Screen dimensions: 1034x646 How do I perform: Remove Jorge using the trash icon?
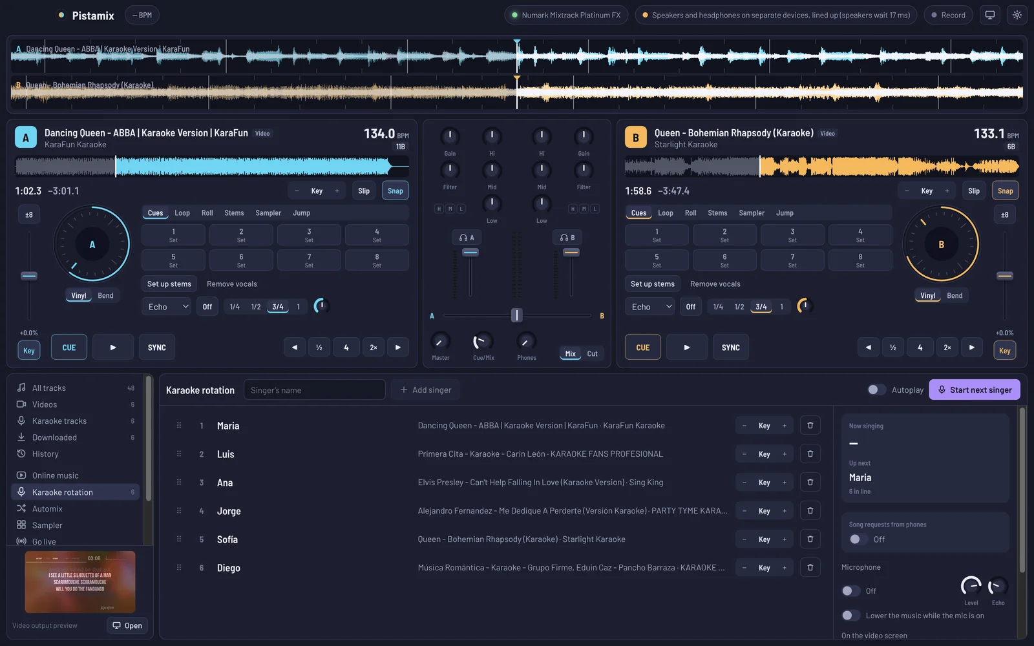click(810, 511)
